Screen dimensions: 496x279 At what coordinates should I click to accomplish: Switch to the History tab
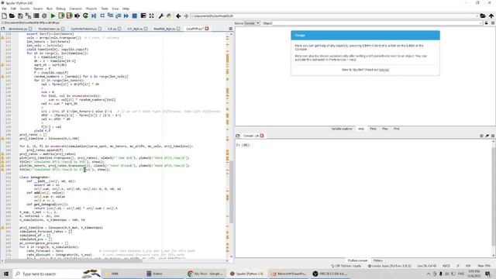point(377,260)
